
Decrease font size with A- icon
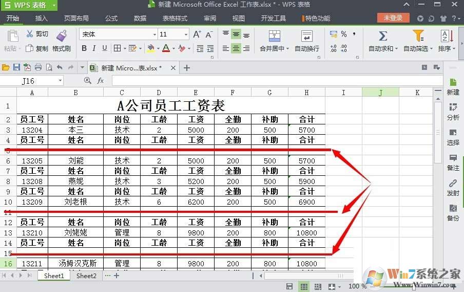[209, 34]
